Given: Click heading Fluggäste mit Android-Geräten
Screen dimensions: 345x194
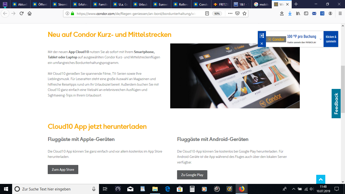Looking at the screenshot, I should pos(213,139).
